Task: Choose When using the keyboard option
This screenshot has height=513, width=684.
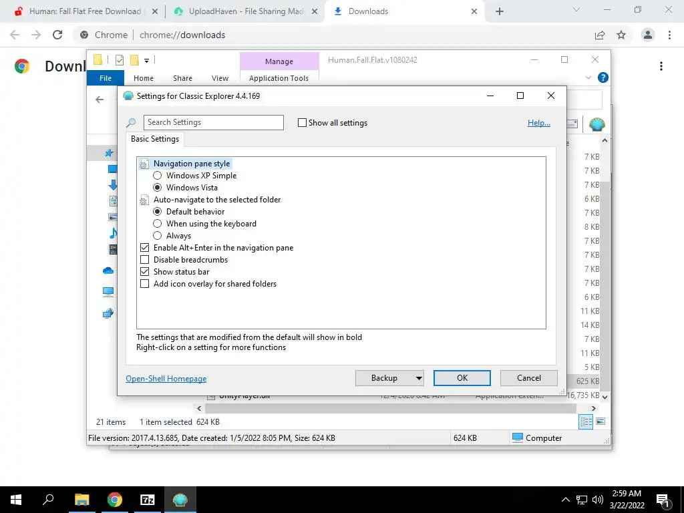Action: tap(158, 224)
